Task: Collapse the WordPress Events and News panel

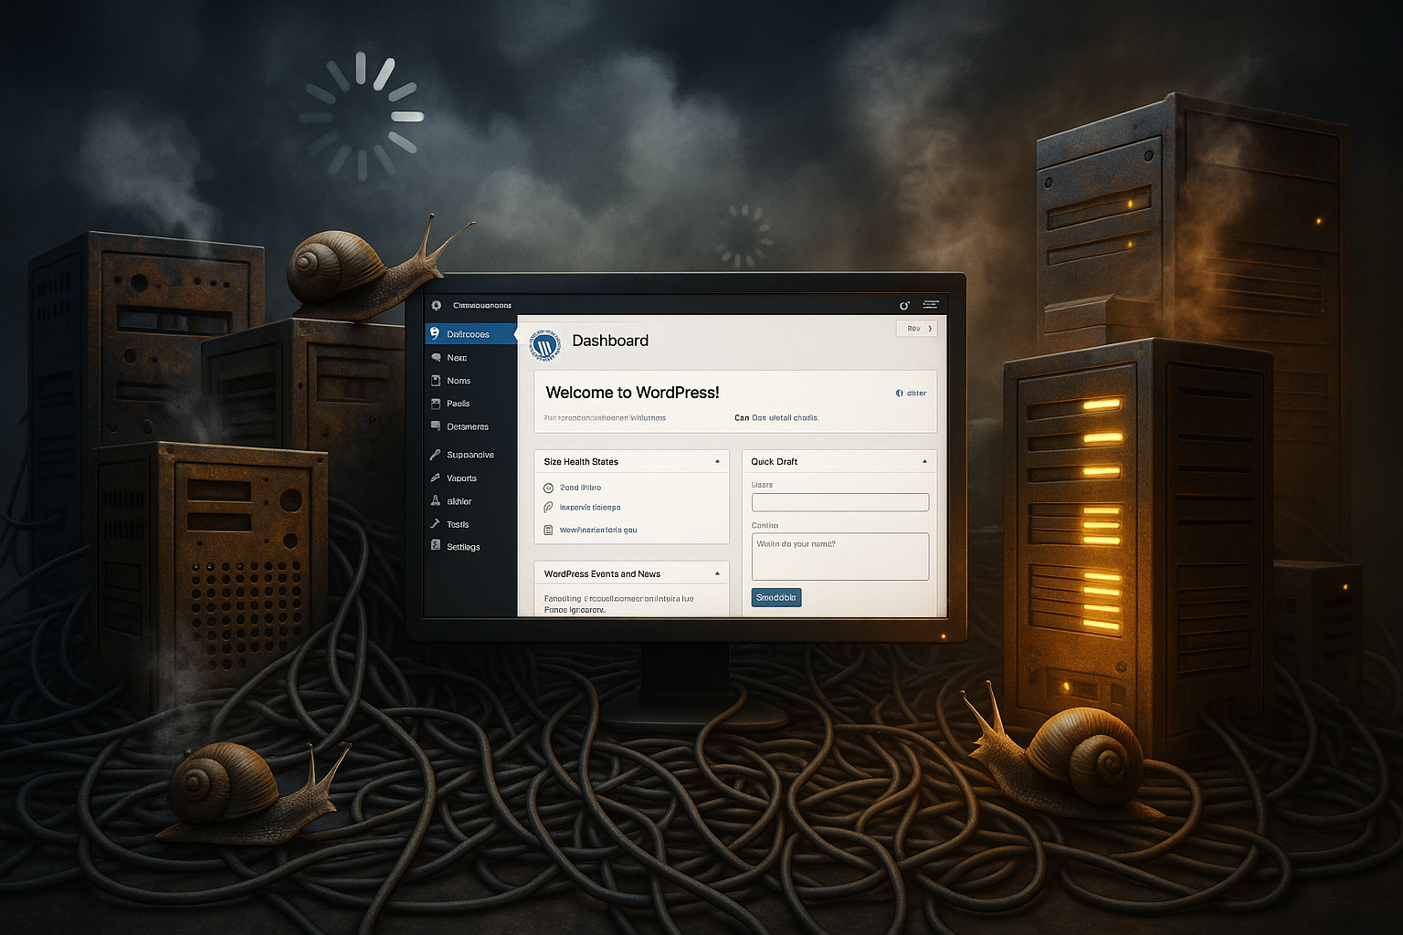Action: 717,573
